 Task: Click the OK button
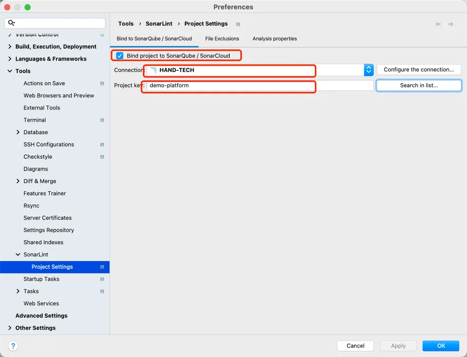pyautogui.click(x=441, y=346)
